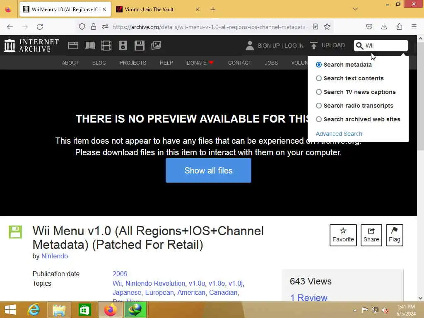Open the PROJECTS menu item
The image size is (424, 318).
[x=133, y=63]
